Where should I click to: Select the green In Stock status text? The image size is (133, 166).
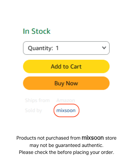tap(37, 31)
